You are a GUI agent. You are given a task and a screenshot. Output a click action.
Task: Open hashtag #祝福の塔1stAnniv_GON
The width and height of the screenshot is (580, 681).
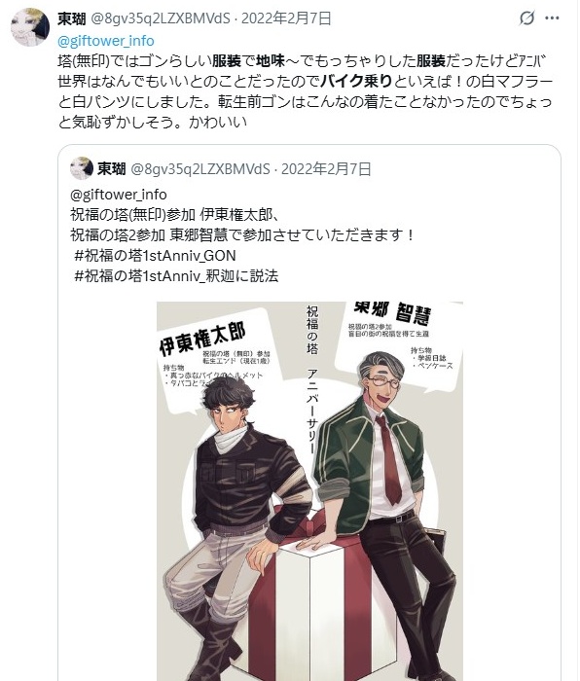155,255
